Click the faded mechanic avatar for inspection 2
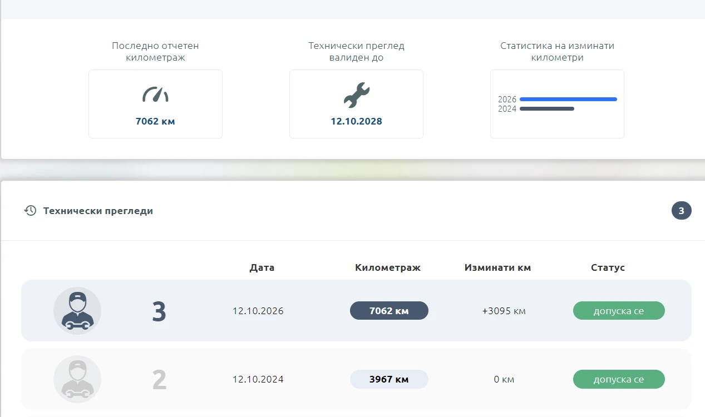 (x=77, y=379)
